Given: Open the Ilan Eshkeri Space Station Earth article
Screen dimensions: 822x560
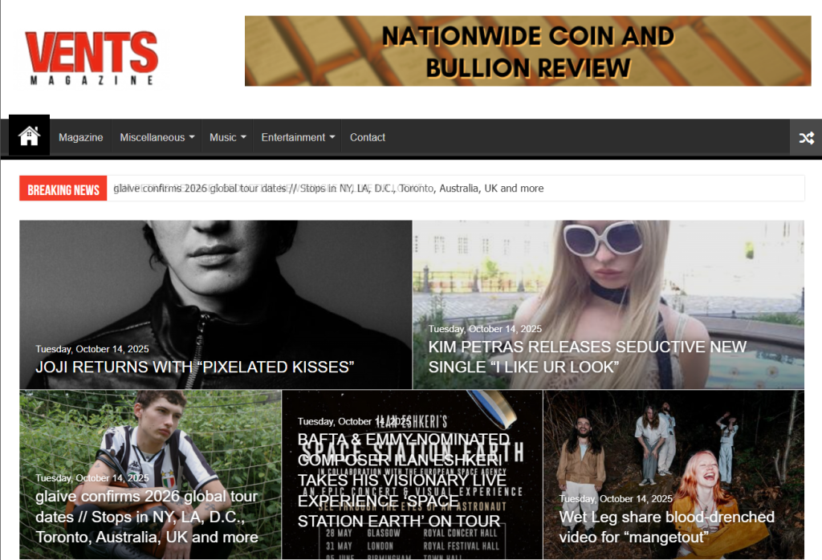Looking at the screenshot, I should (403, 480).
